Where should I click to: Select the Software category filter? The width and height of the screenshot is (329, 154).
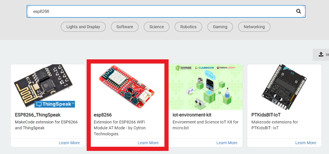[124, 27]
